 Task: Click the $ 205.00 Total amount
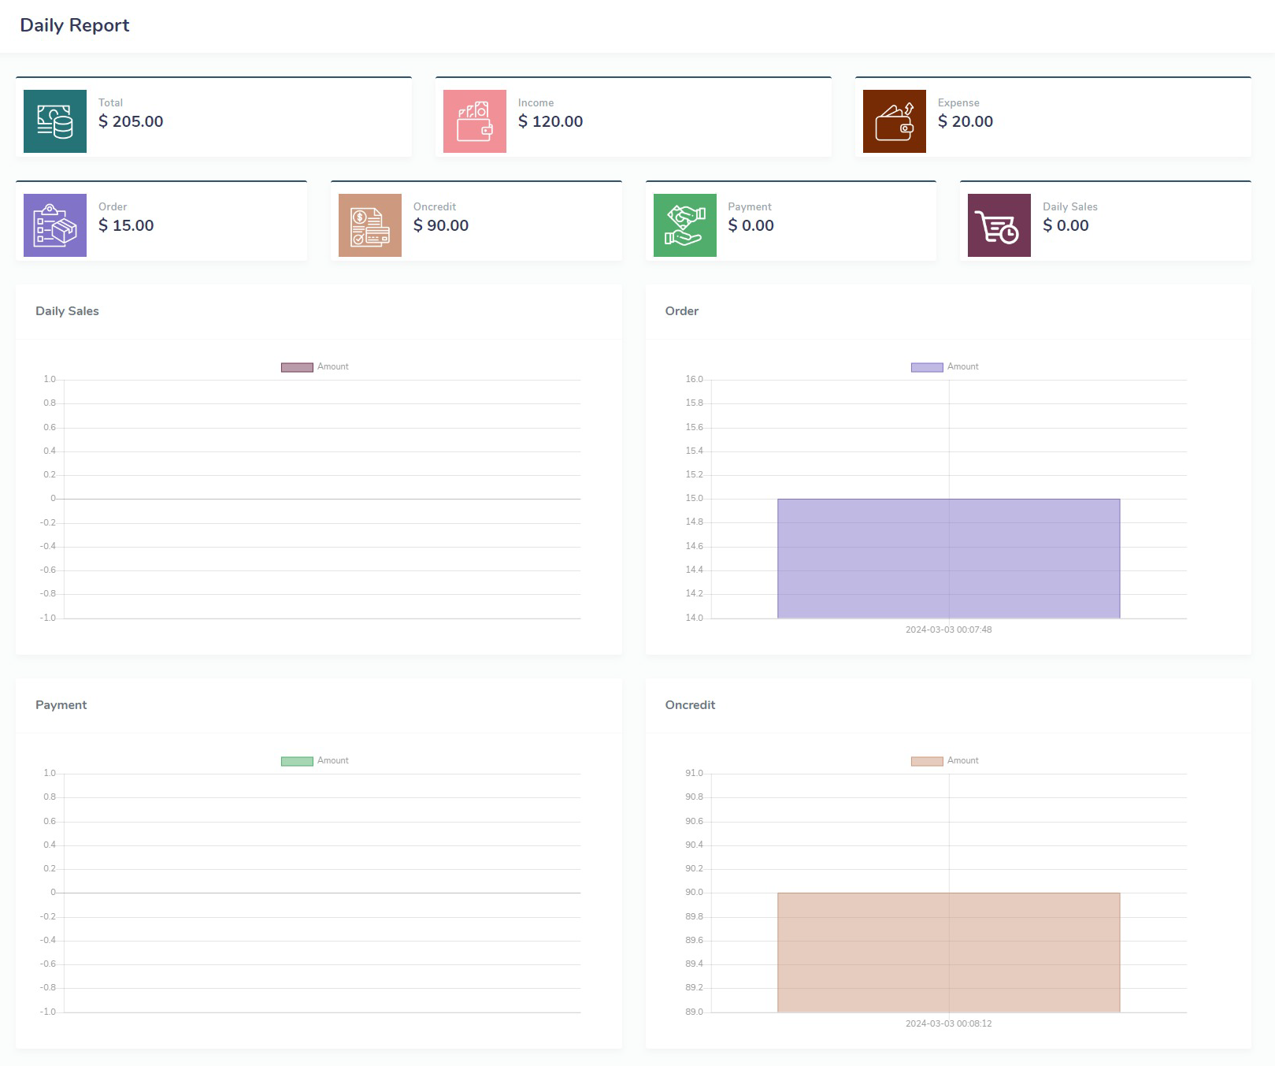click(x=131, y=121)
